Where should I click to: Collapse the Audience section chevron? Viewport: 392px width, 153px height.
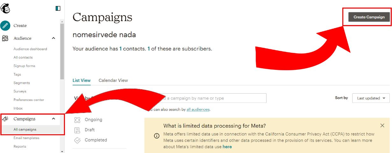(x=53, y=38)
